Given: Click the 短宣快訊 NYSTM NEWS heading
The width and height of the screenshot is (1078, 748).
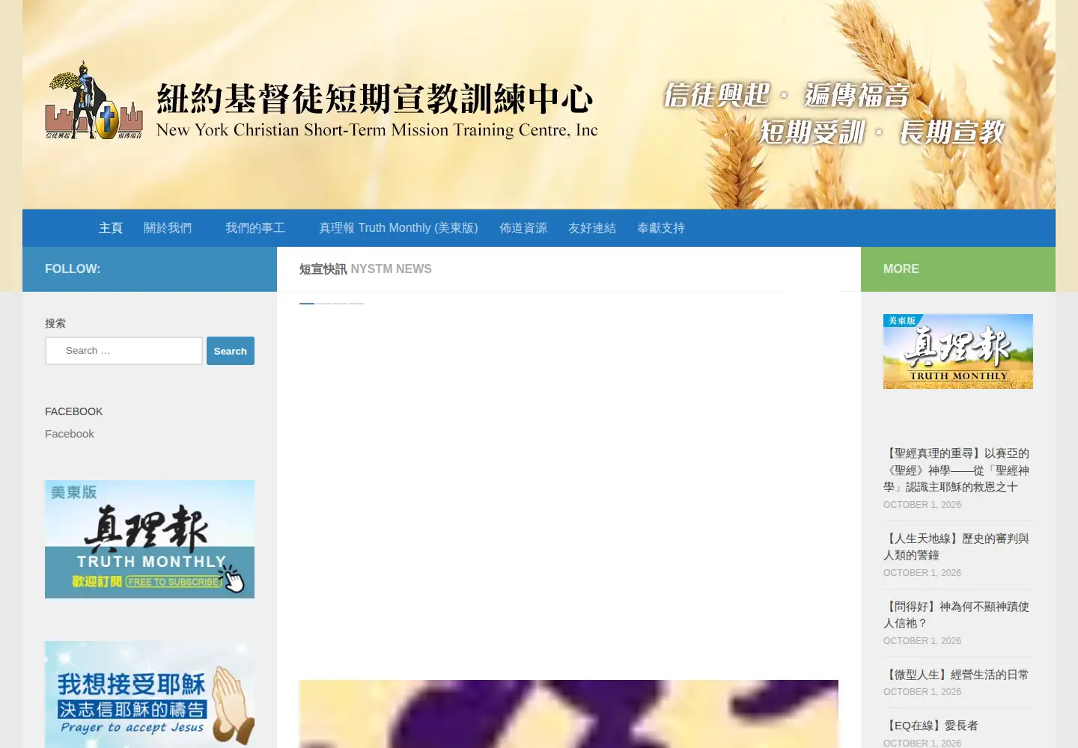Looking at the screenshot, I should (365, 269).
